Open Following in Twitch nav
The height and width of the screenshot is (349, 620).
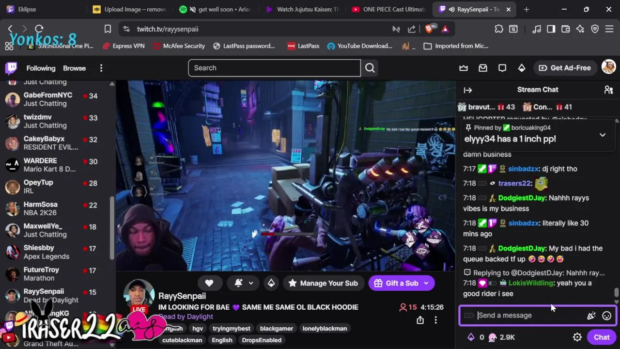[x=41, y=68]
